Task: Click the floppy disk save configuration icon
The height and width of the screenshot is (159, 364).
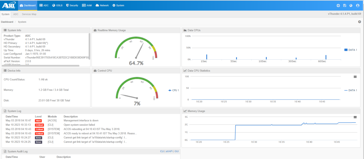Action: point(345,5)
